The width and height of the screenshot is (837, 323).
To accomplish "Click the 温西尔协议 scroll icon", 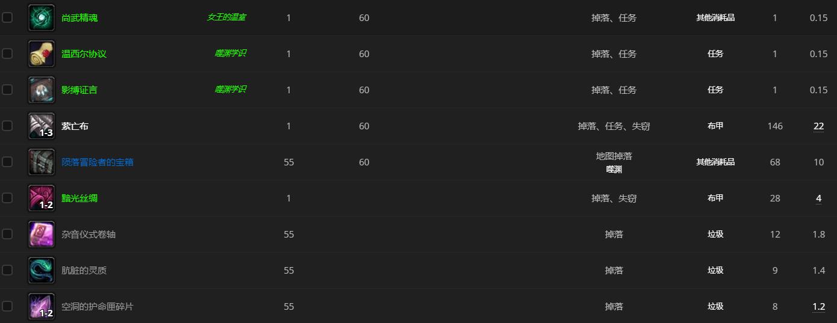I will point(42,54).
